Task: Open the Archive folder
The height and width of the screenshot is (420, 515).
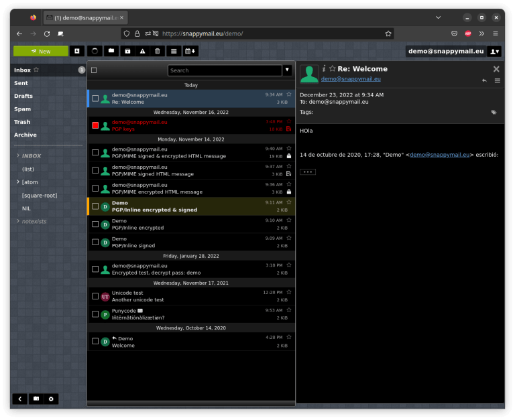Action: 25,135
